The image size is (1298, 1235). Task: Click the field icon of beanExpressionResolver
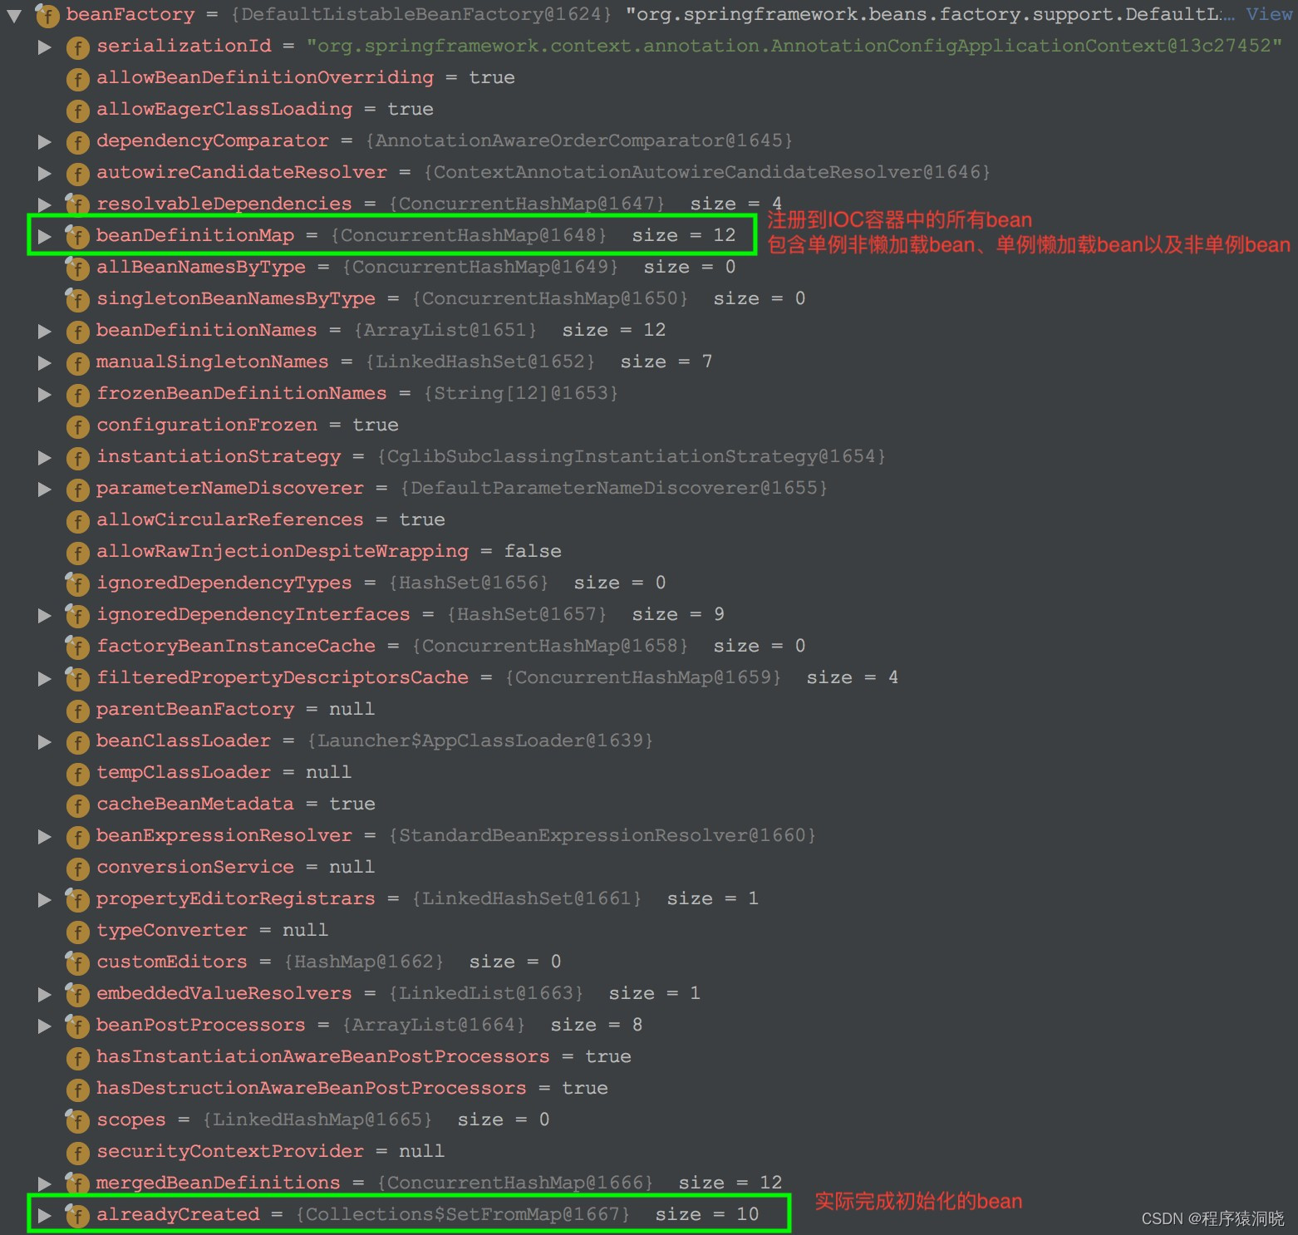pyautogui.click(x=77, y=837)
